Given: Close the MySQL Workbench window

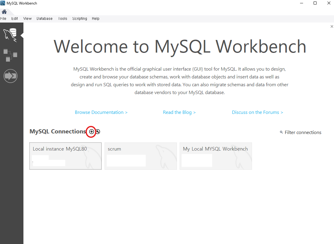Looking at the screenshot, I should (329, 3).
